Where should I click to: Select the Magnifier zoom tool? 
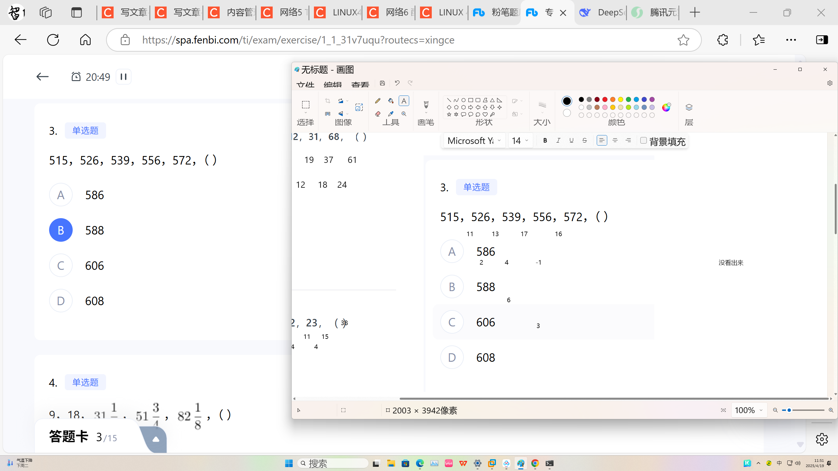pos(404,114)
